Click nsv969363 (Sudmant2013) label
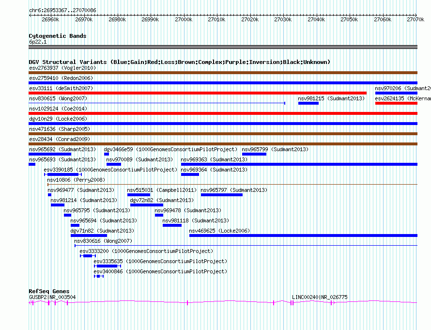This screenshot has width=431, height=330. coord(214,159)
